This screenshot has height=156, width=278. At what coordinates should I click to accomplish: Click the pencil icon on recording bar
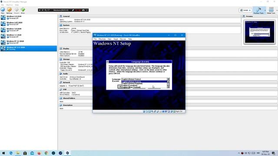pos(73,10)
